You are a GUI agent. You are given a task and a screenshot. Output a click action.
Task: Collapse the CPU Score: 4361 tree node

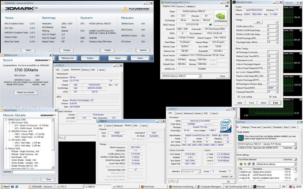pyautogui.click(x=9, y=140)
